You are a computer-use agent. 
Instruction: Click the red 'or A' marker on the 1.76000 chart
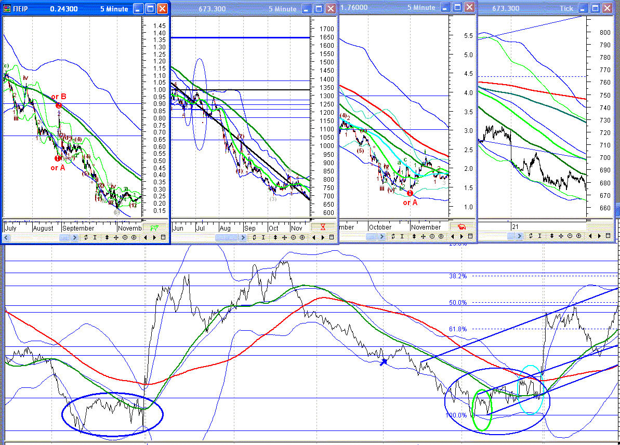tap(410, 203)
